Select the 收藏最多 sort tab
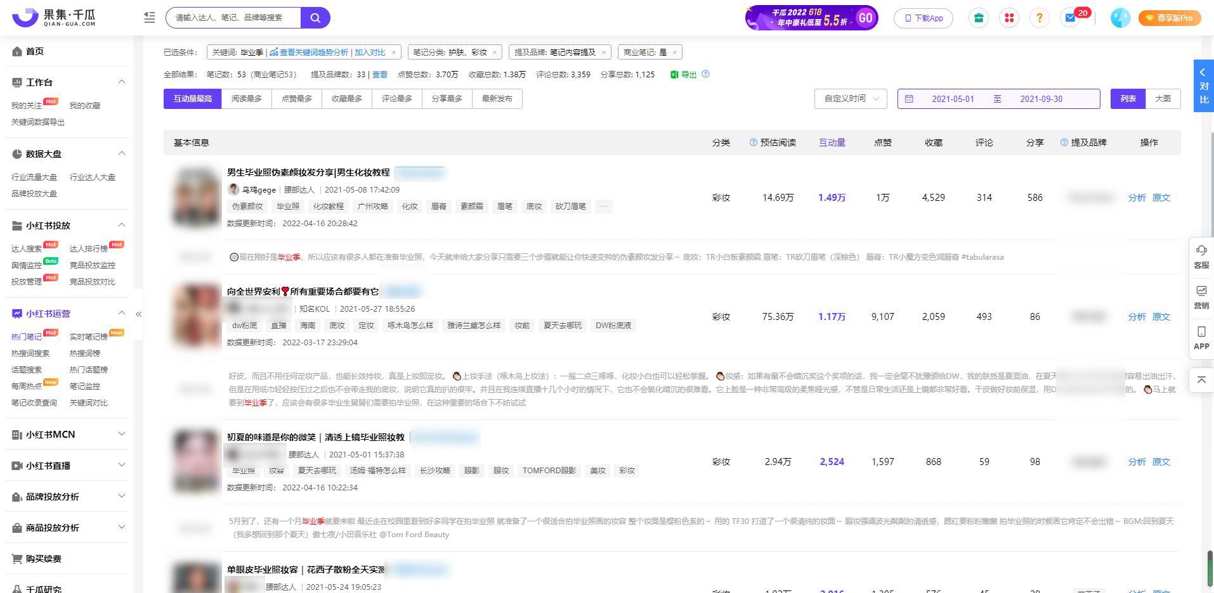Screen dimensions: 1214x593 [347, 99]
